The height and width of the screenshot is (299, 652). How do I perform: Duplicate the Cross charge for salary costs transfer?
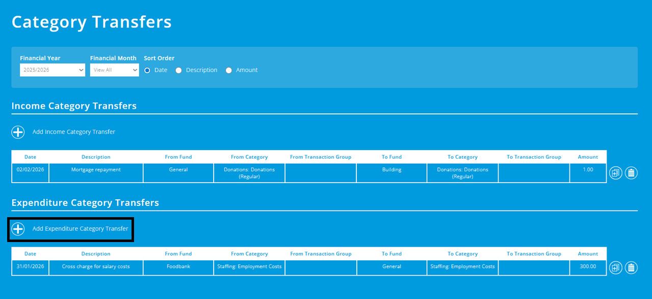pyautogui.click(x=615, y=267)
